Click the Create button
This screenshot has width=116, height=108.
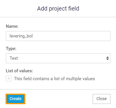tap(15, 99)
